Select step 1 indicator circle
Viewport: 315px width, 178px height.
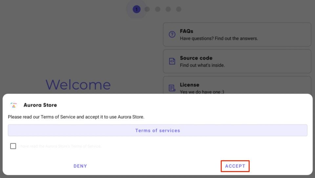pos(136,9)
